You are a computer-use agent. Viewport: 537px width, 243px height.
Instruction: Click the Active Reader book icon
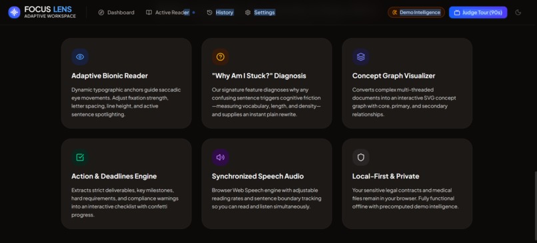(x=149, y=13)
